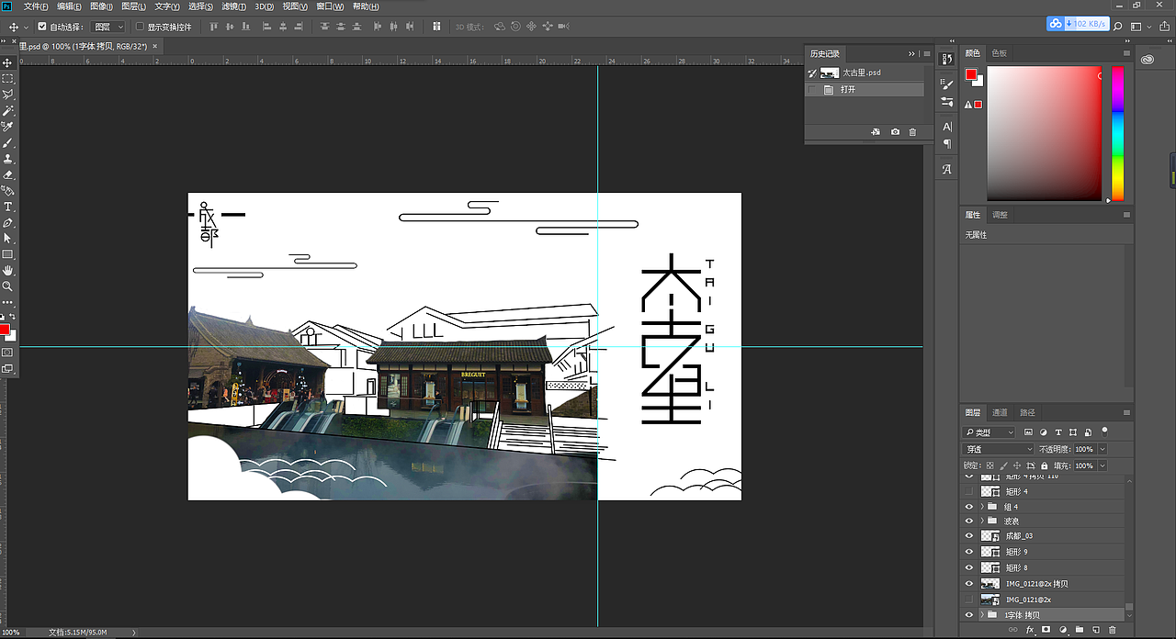The width and height of the screenshot is (1176, 639).
Task: Select the Polygonal Lasso tool
Action: click(x=8, y=95)
